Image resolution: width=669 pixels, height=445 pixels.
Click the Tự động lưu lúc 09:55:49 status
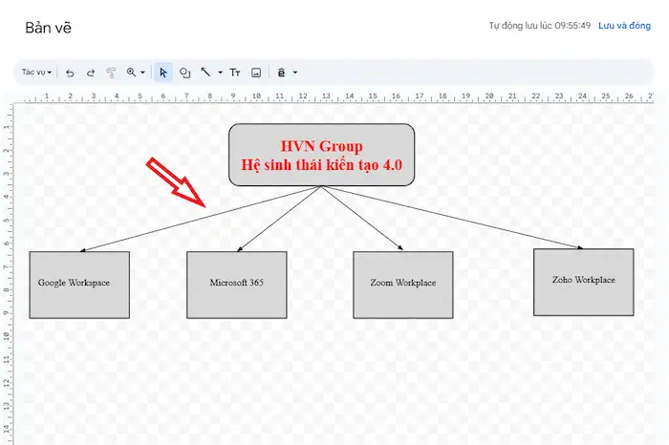pos(540,26)
